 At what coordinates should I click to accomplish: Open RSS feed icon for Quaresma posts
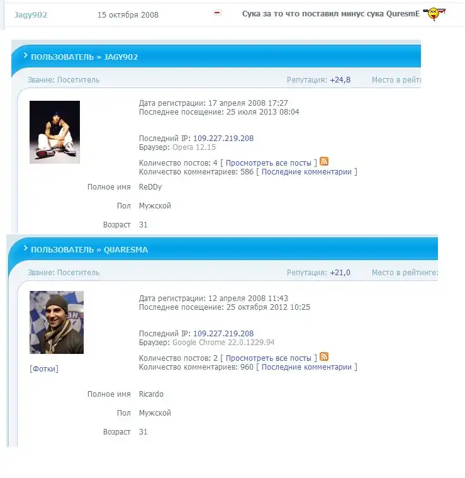pyautogui.click(x=324, y=356)
